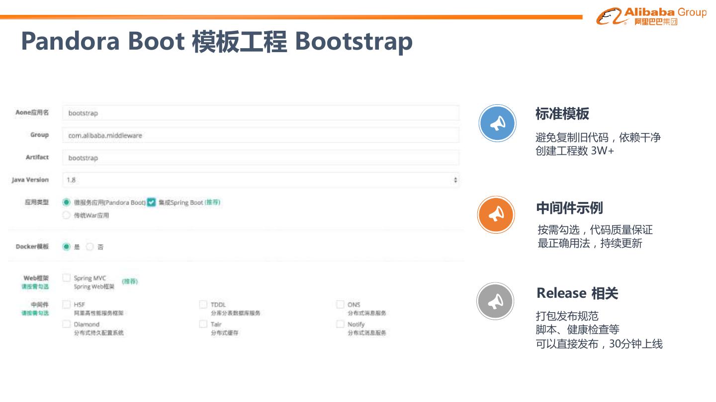Click the Docker模板 label

(x=32, y=247)
